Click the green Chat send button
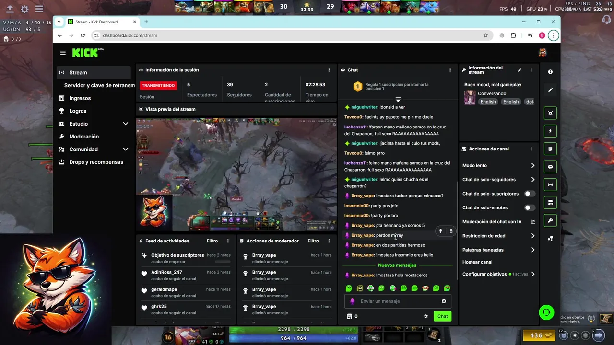Image resolution: width=614 pixels, height=345 pixels. point(442,316)
